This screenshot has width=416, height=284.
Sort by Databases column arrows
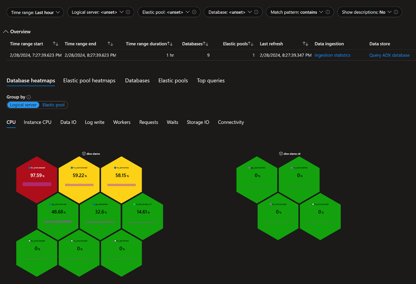206,44
